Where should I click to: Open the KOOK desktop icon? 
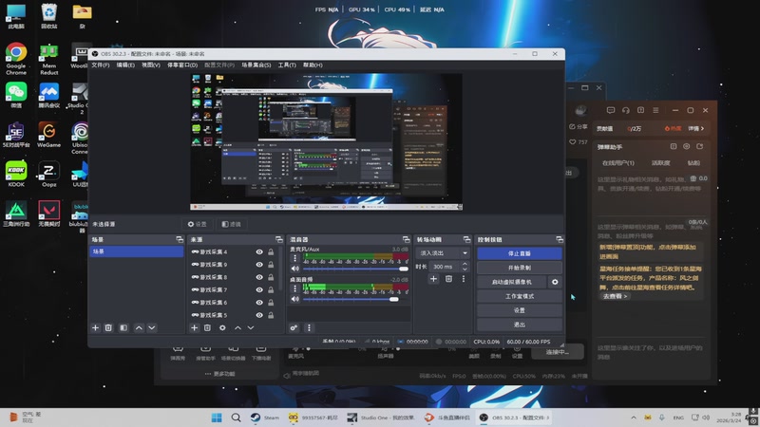point(16,174)
